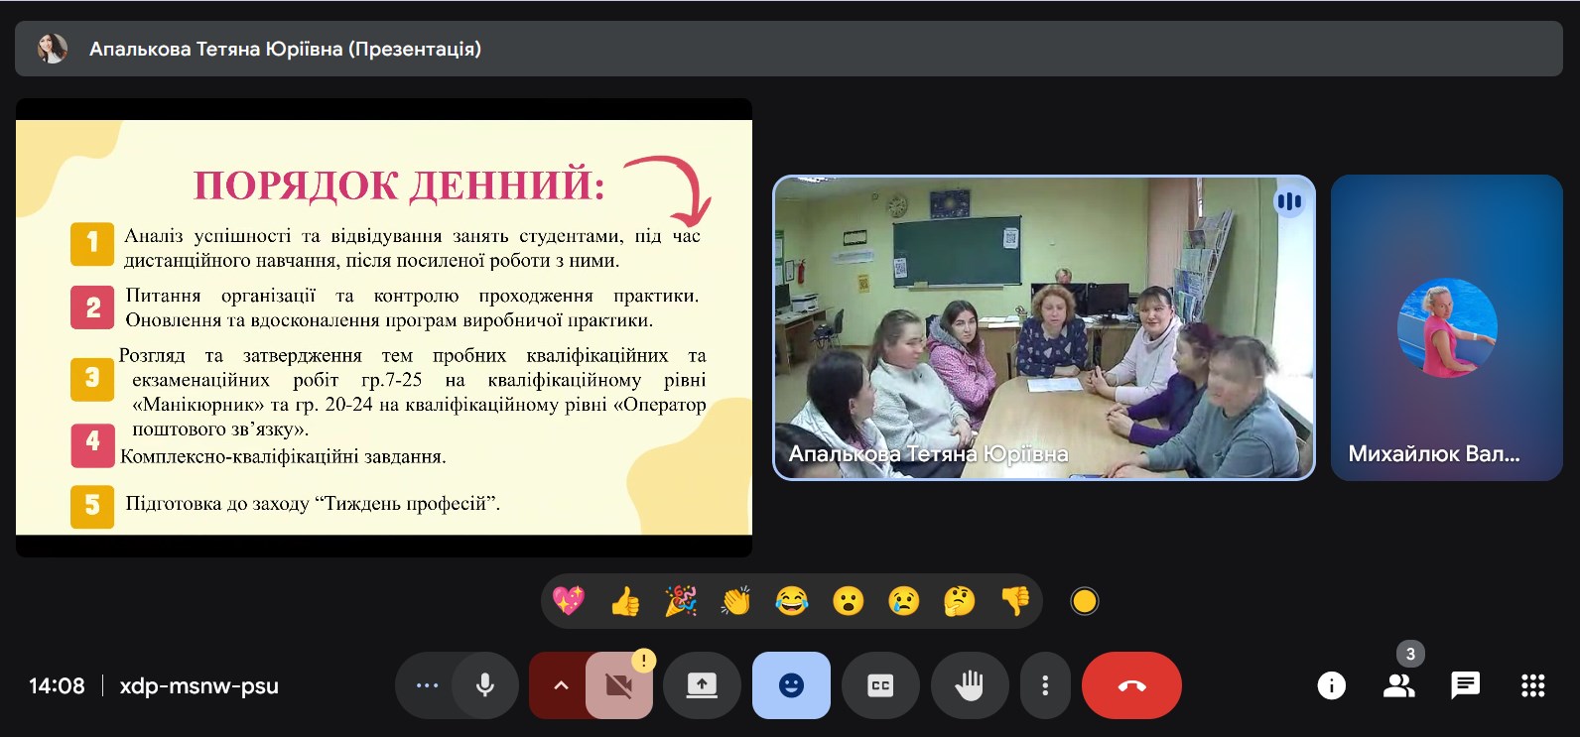Open the in-call chat panel
Image resolution: width=1580 pixels, height=737 pixels.
(x=1465, y=685)
